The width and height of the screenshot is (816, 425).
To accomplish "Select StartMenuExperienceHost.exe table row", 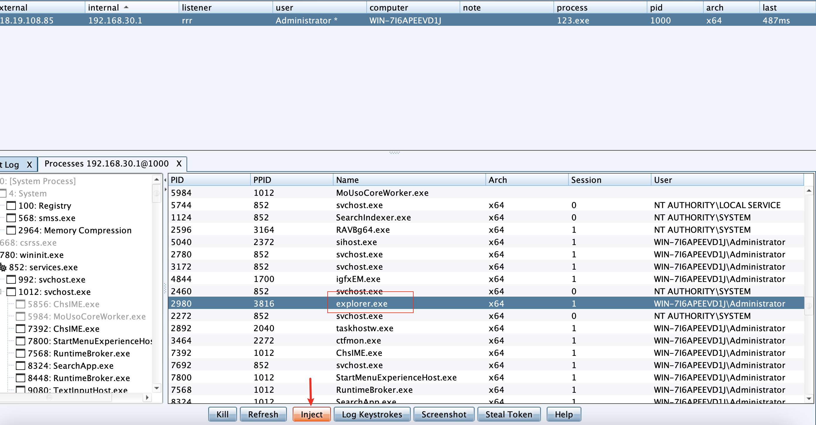I will coord(486,377).
